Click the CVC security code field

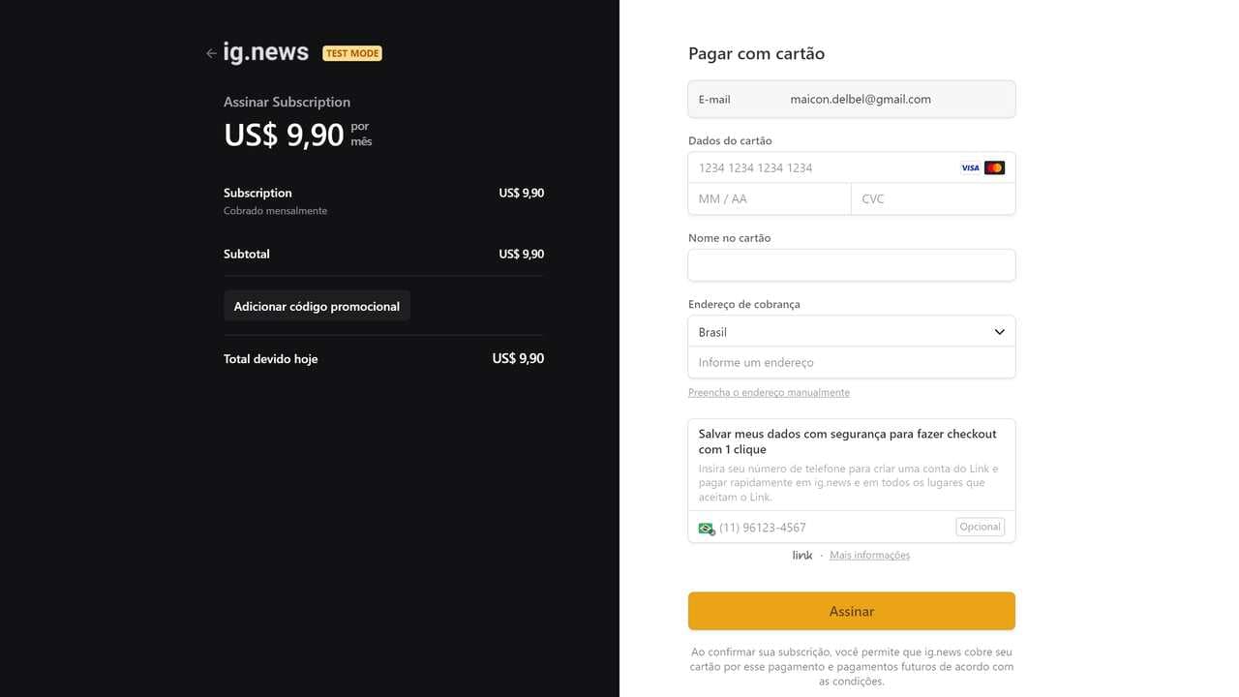point(933,198)
